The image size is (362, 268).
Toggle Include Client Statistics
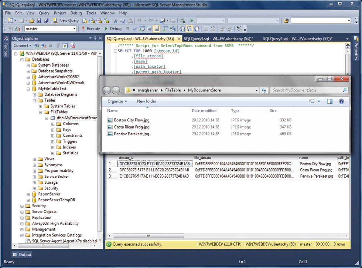[x=173, y=29]
